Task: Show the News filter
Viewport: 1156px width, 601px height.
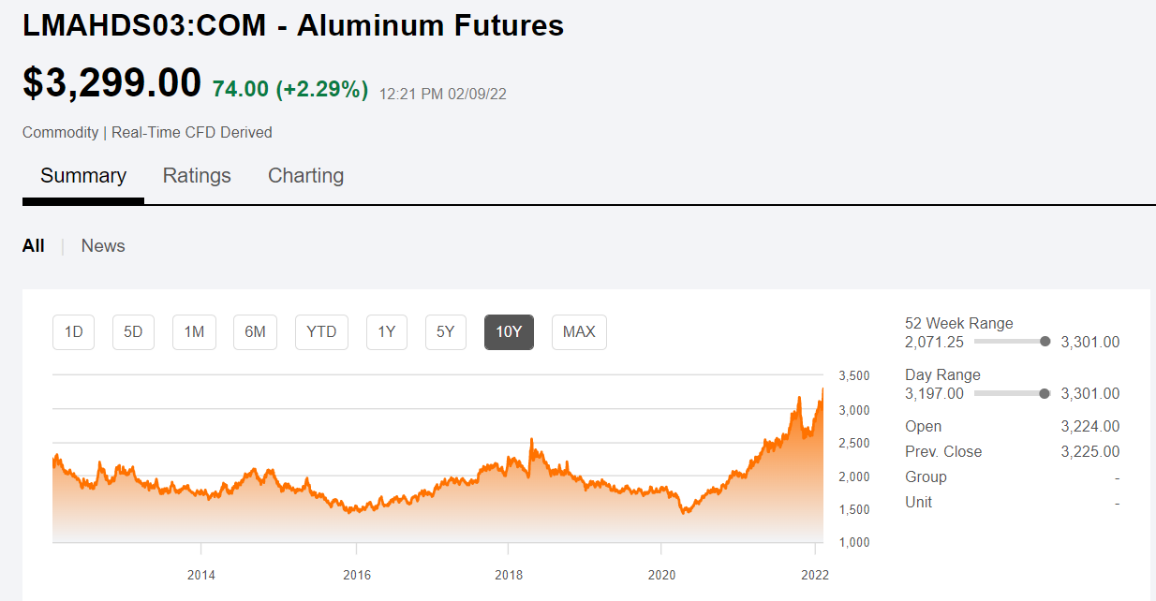Action: [x=103, y=246]
